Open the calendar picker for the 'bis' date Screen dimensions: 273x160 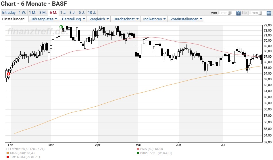269,13
